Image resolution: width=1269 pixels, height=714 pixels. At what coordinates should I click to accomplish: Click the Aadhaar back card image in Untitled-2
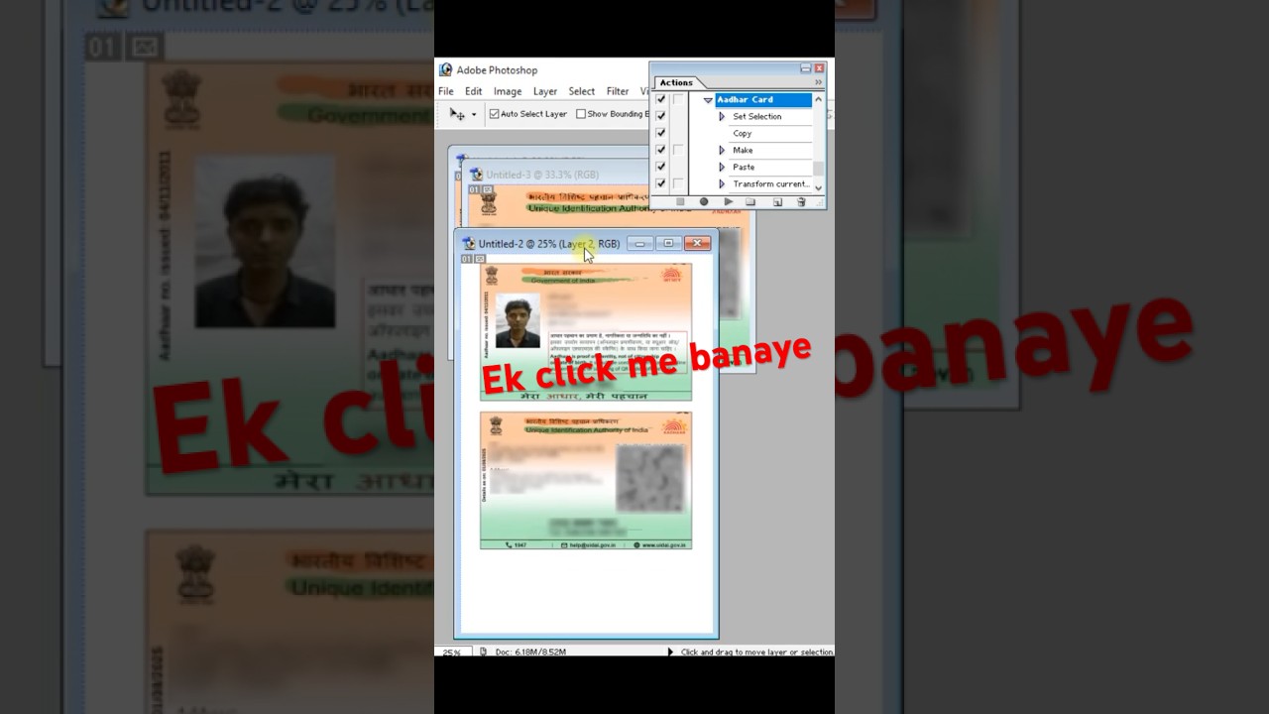pyautogui.click(x=586, y=481)
